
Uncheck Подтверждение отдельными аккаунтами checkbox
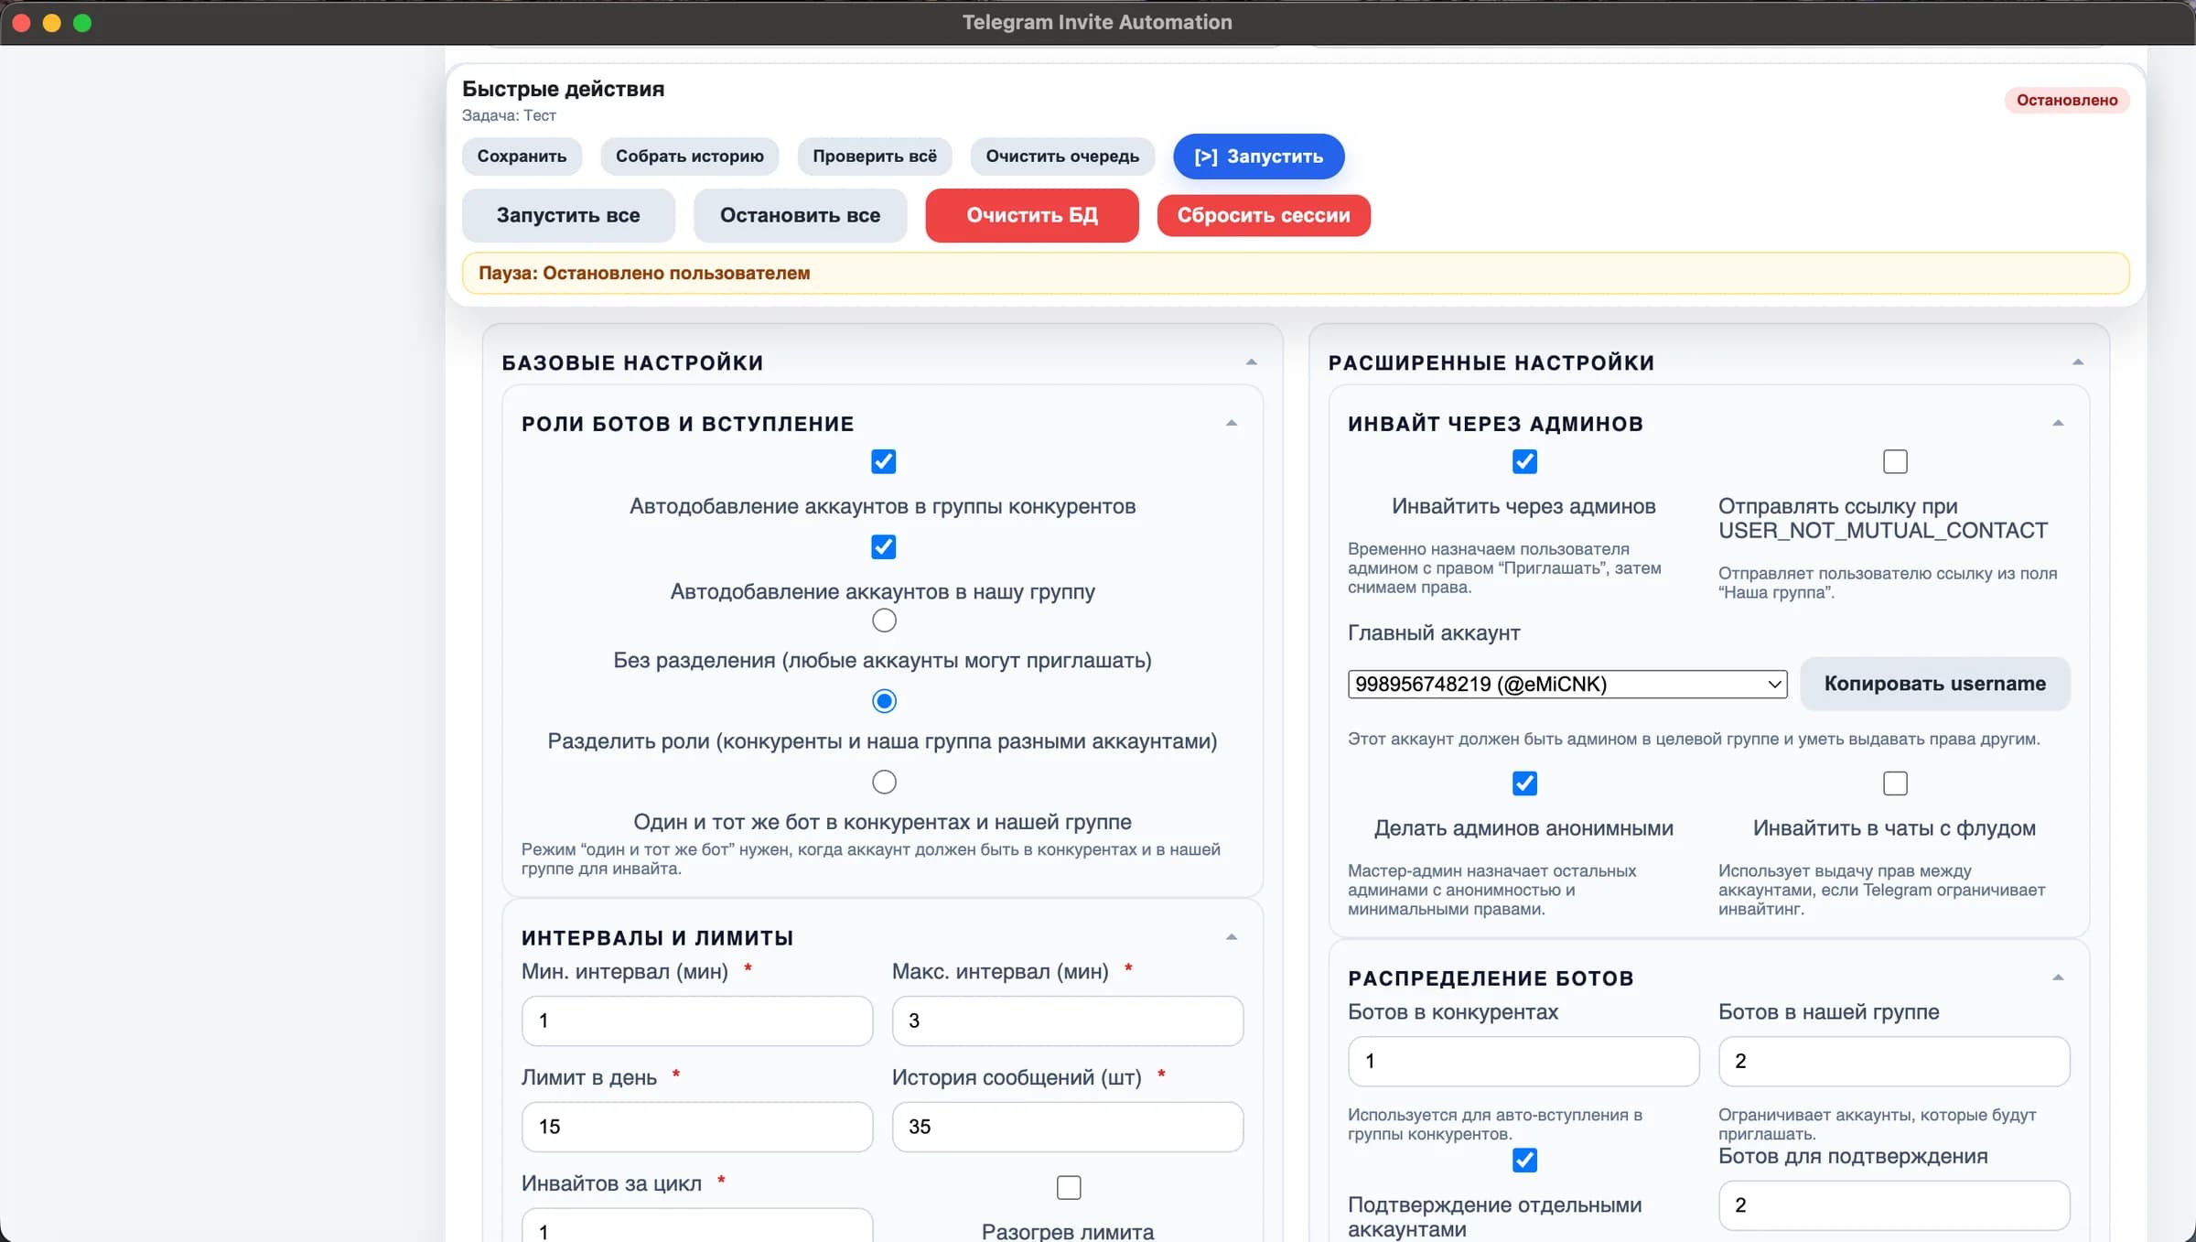point(1524,1160)
